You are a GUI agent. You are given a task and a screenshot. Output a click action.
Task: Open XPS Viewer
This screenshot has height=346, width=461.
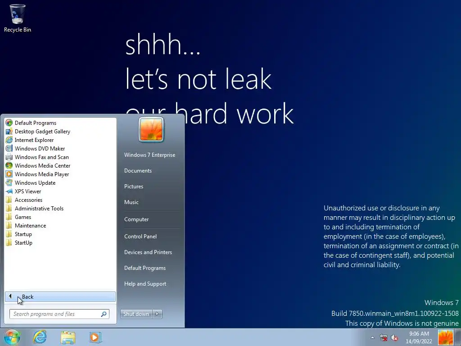point(60,191)
